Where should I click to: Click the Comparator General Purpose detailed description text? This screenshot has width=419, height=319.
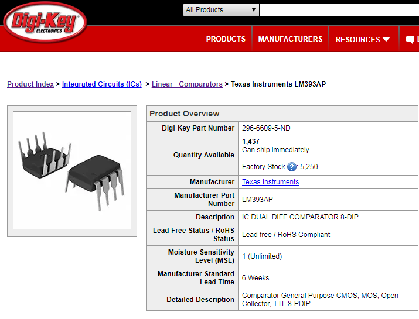[321, 300]
